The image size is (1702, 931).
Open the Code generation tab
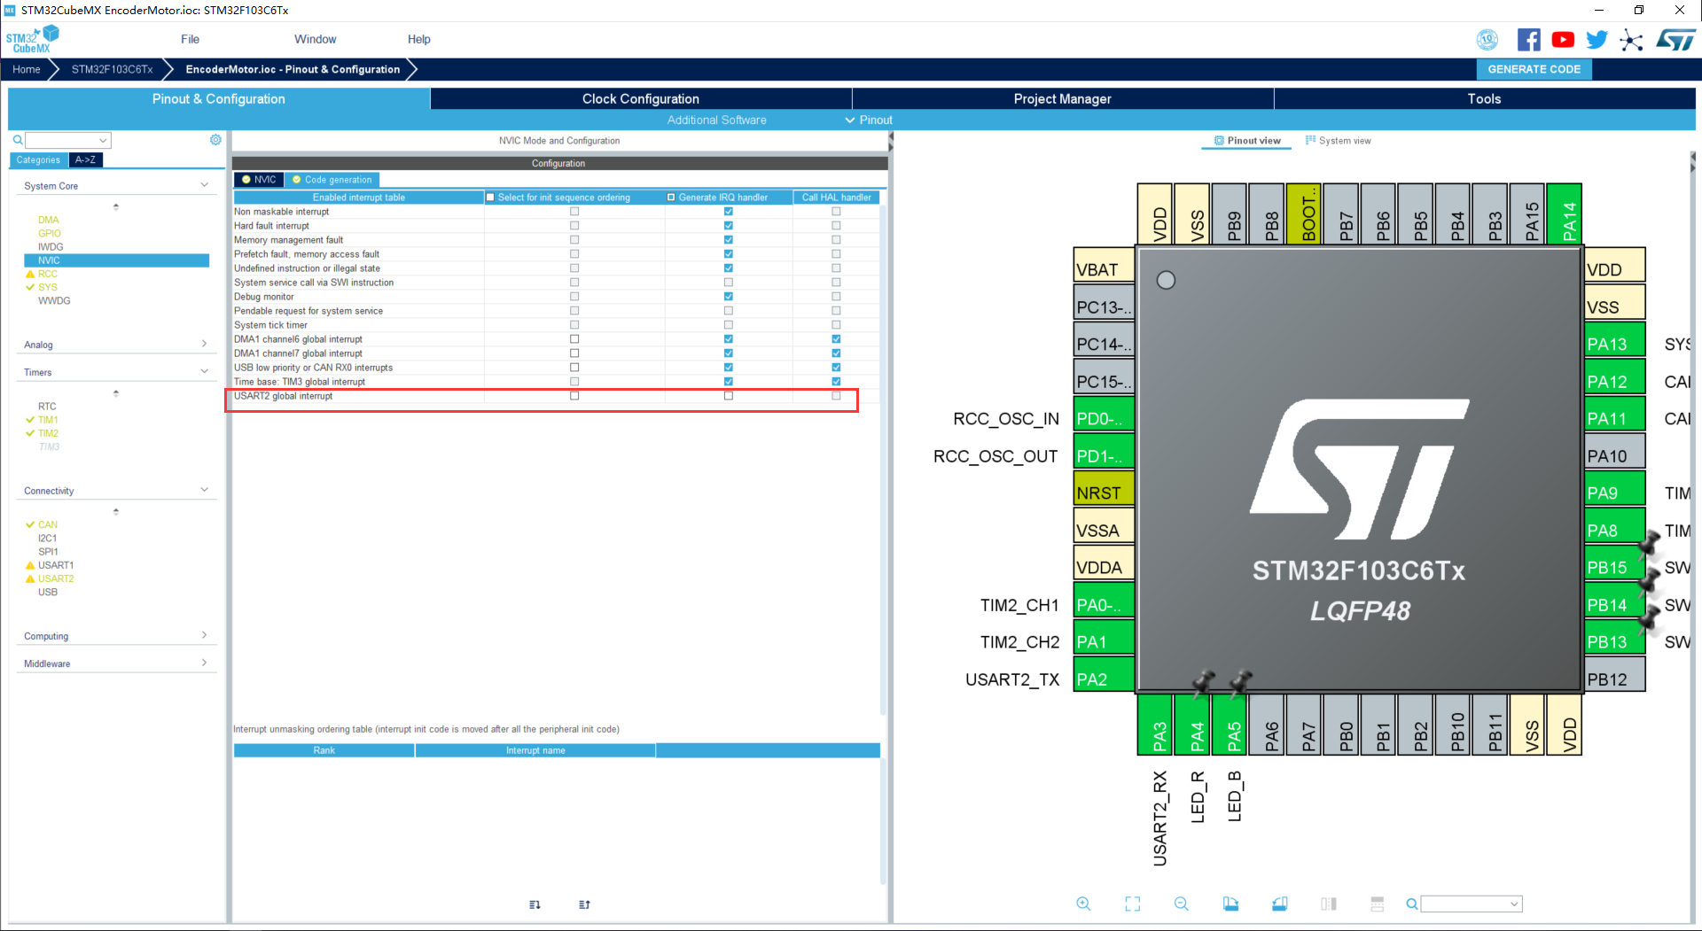click(x=332, y=179)
